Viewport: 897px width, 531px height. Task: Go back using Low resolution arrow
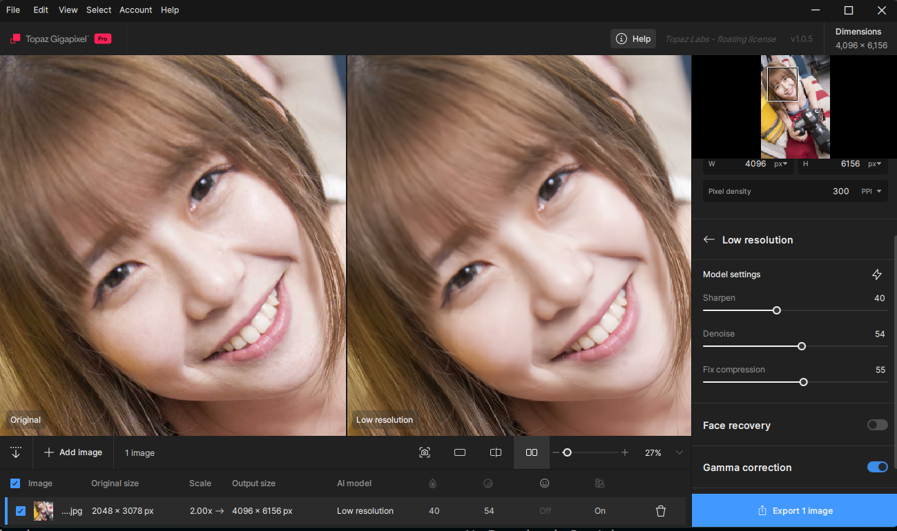(708, 240)
